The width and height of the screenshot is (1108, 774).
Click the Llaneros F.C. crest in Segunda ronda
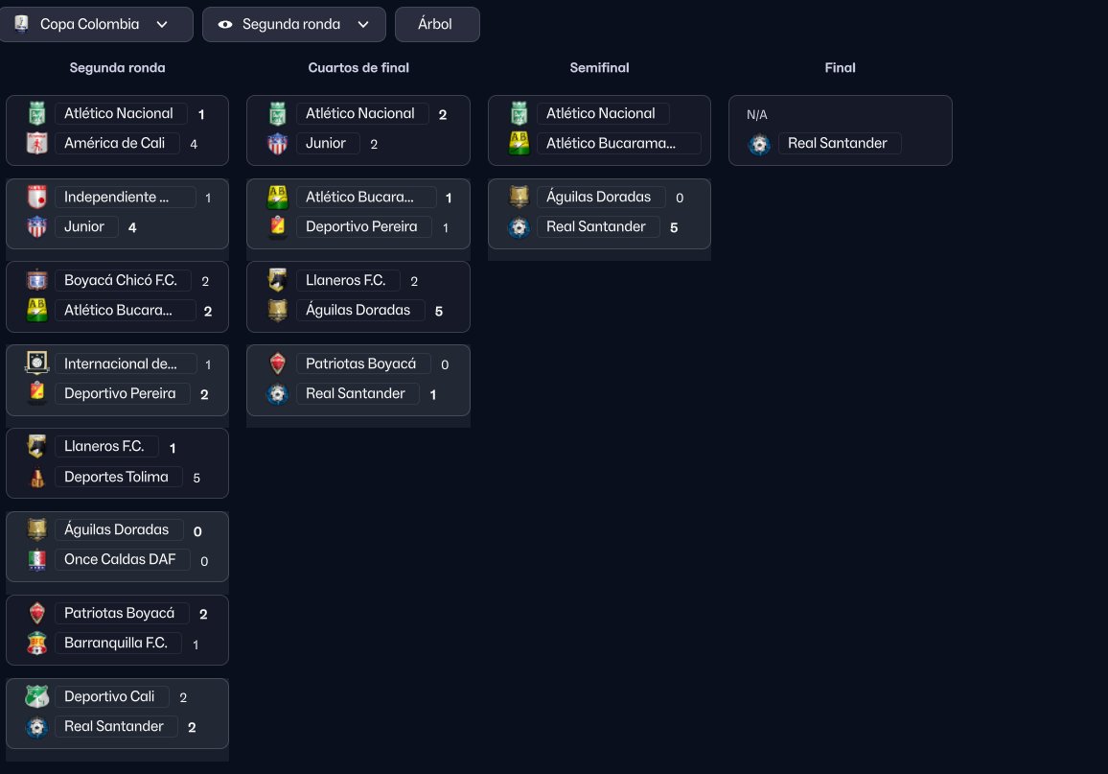36,446
